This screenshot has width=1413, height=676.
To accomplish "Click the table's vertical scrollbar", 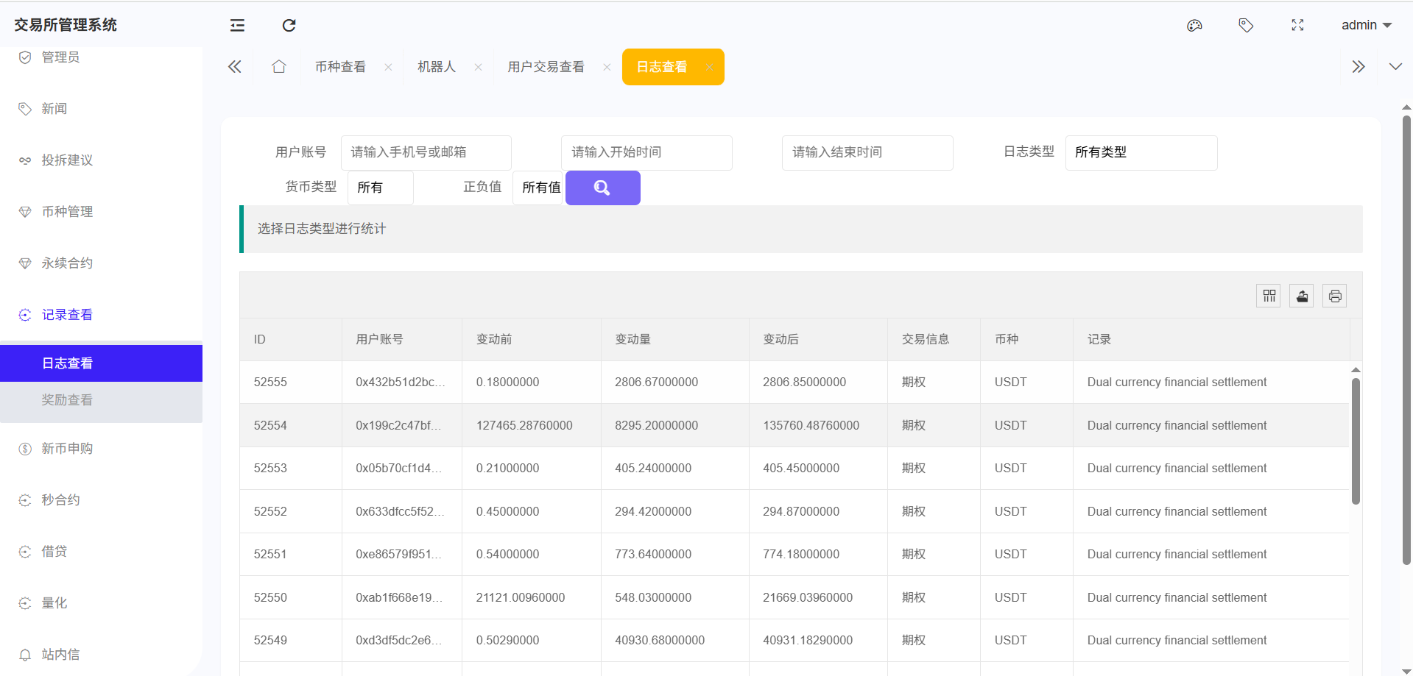I will pos(1356,441).
